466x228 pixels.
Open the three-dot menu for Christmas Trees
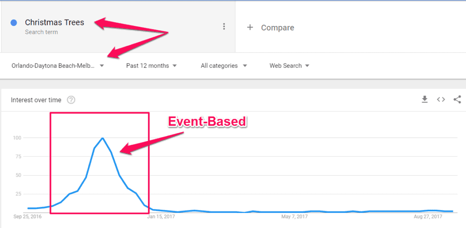(x=224, y=27)
